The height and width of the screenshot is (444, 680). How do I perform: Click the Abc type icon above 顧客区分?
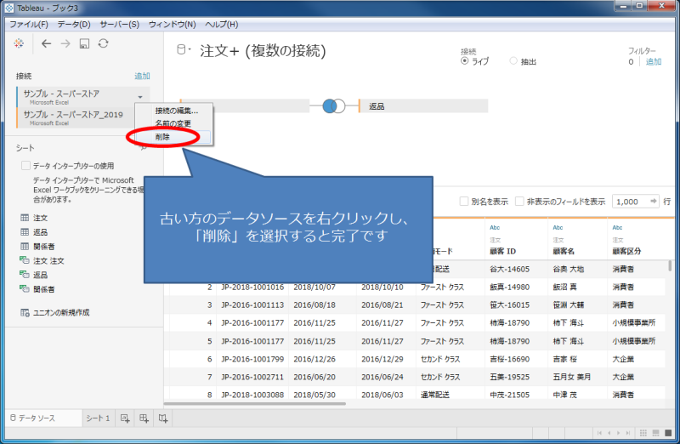pos(618,227)
